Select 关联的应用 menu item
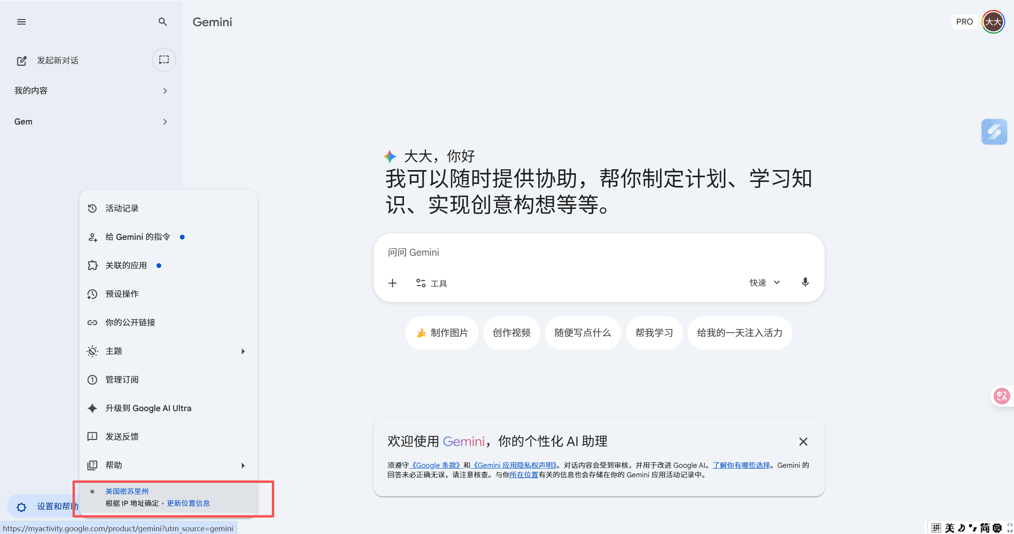The height and width of the screenshot is (534, 1014). point(126,266)
